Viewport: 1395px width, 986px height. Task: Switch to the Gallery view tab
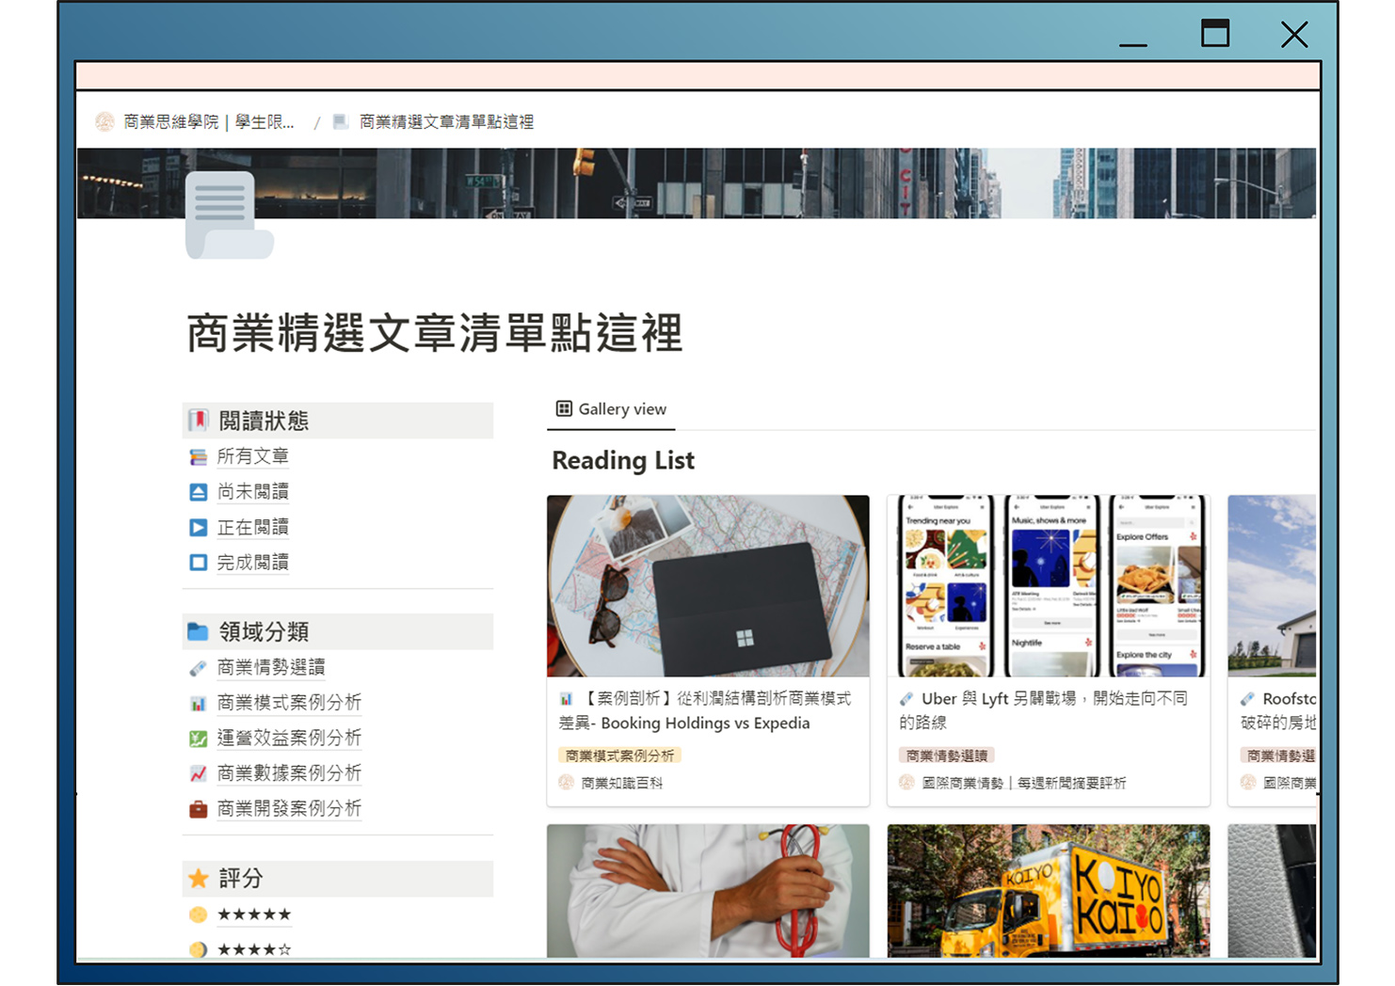(x=611, y=409)
